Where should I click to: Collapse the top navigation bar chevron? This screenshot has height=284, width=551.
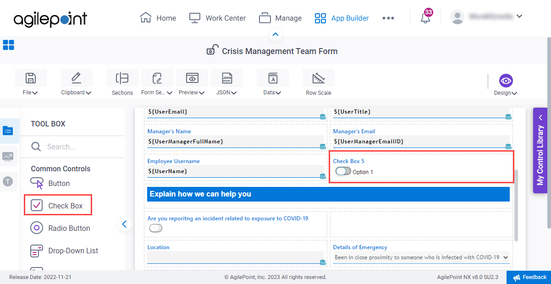coord(275,34)
